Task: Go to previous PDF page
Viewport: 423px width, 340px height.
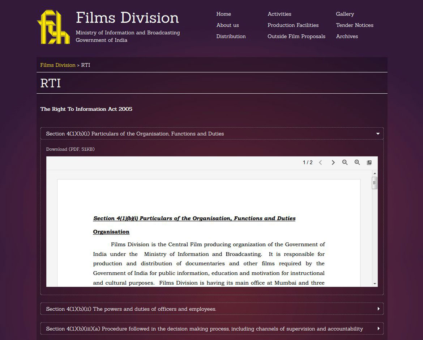Action: click(320, 162)
